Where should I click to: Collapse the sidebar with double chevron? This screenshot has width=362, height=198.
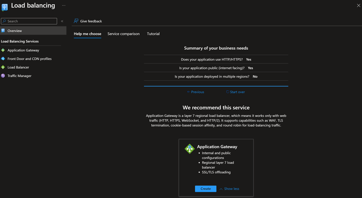pyautogui.click(x=62, y=21)
